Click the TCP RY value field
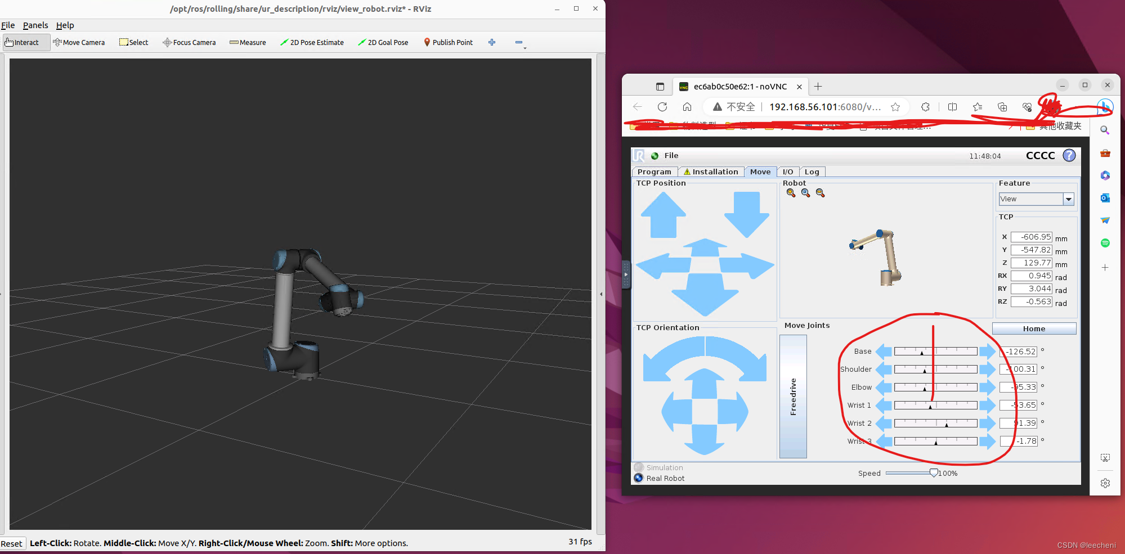This screenshot has height=554, width=1125. 1031,289
